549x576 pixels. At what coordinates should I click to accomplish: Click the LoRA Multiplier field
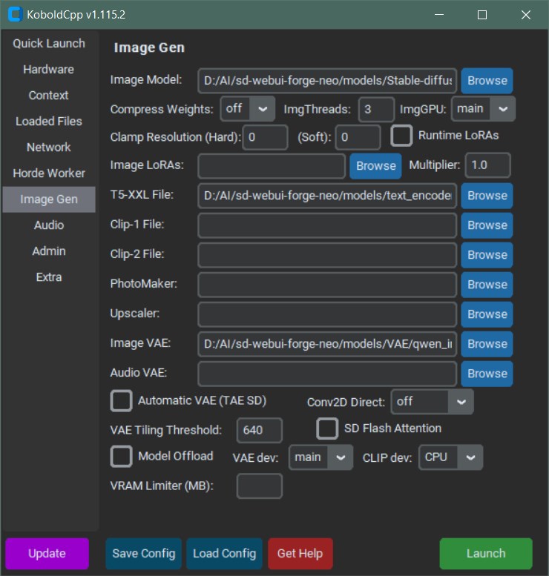pyautogui.click(x=487, y=165)
